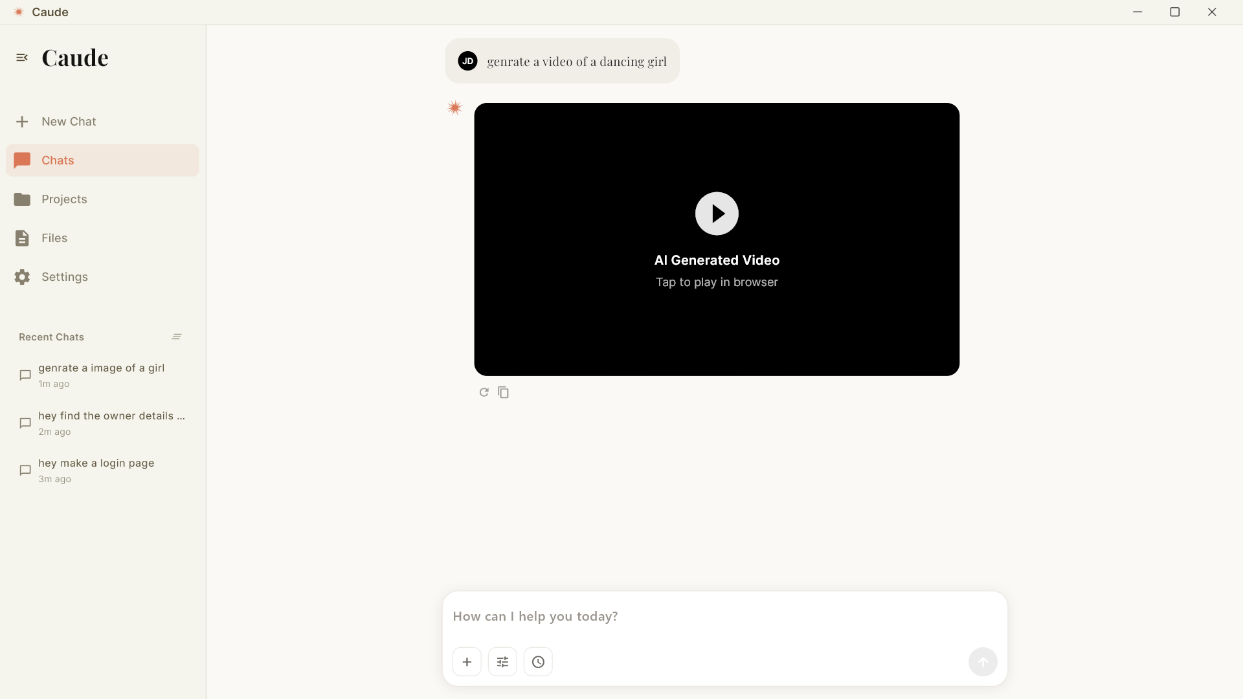
Task: Copy the response with copy icon
Action: click(x=503, y=392)
